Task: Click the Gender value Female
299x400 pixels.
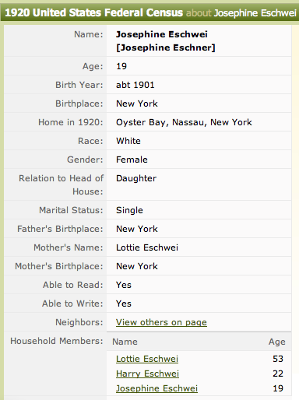Action: coord(132,160)
